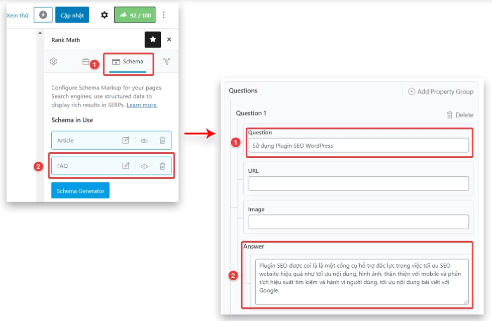Open the Rank Math General settings tab icon
Image resolution: width=492 pixels, height=321 pixels.
click(53, 61)
